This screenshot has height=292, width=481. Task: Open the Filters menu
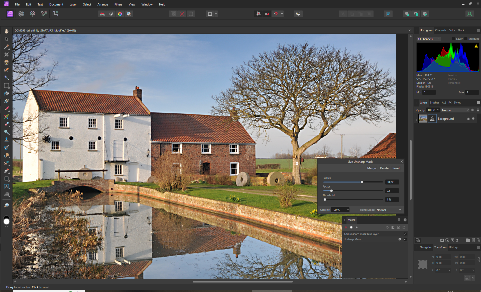coord(118,4)
